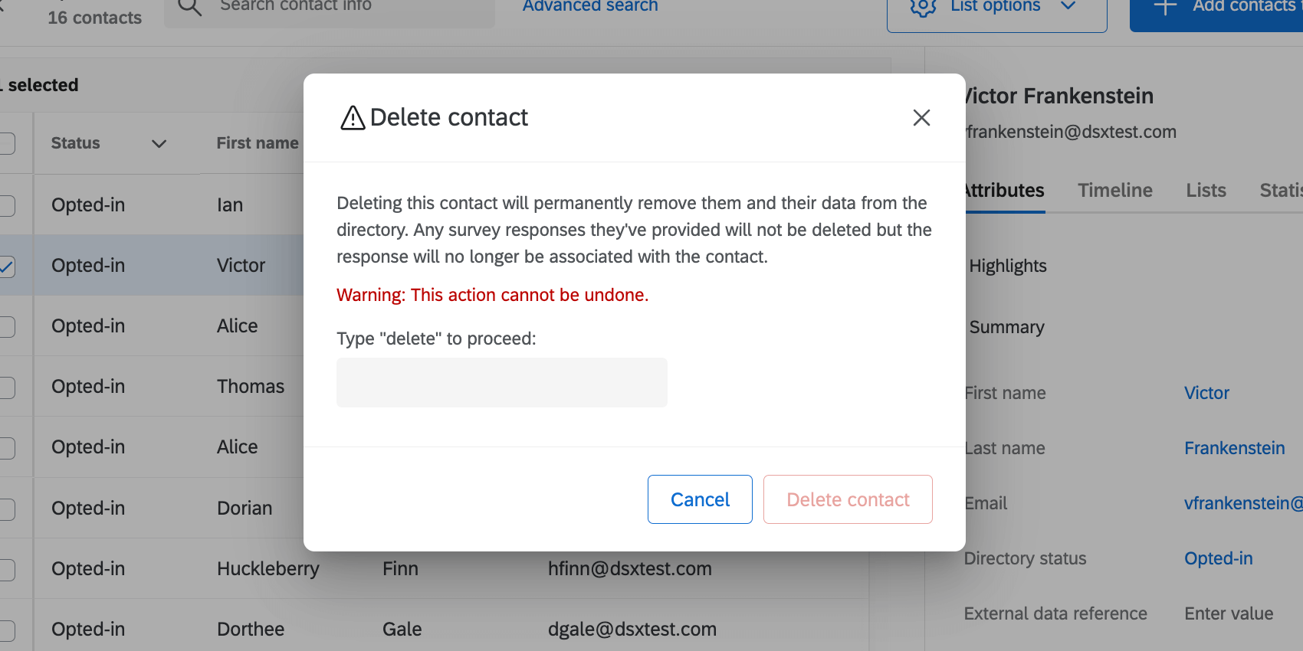Open Advanced search
The width and height of the screenshot is (1303, 651).
(x=589, y=6)
